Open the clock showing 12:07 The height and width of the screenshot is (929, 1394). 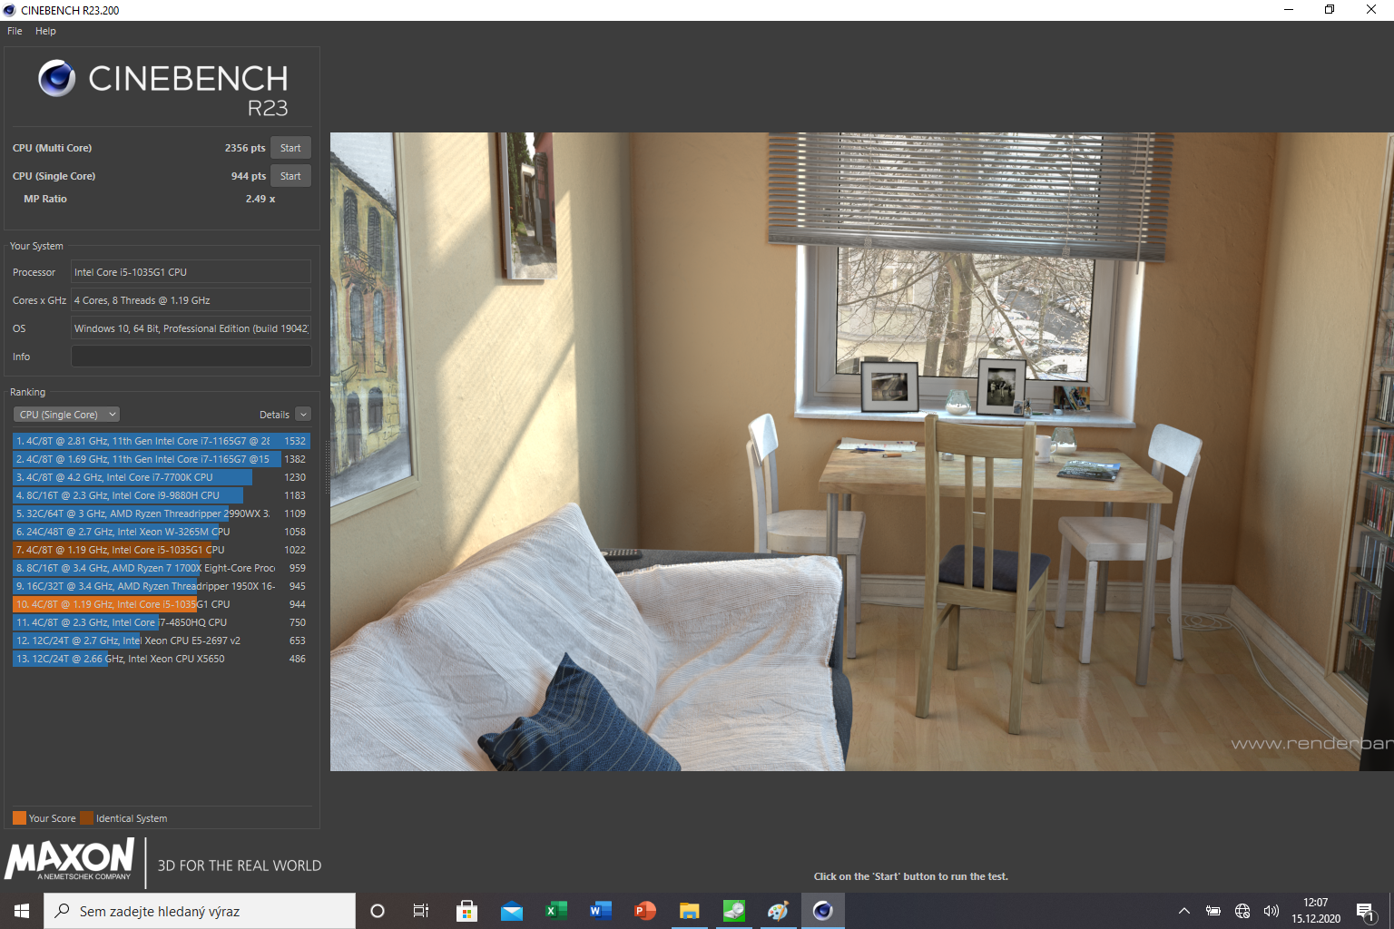[1316, 911]
